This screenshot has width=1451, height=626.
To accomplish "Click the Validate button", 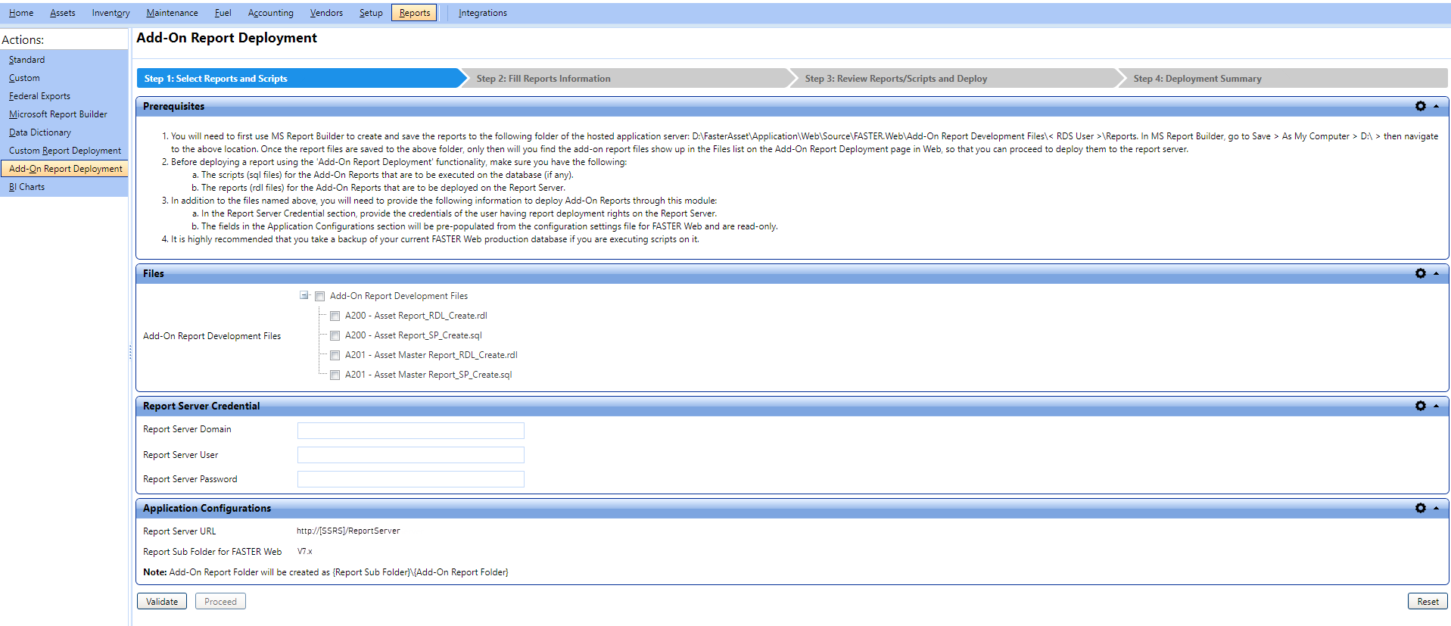I will pyautogui.click(x=162, y=602).
